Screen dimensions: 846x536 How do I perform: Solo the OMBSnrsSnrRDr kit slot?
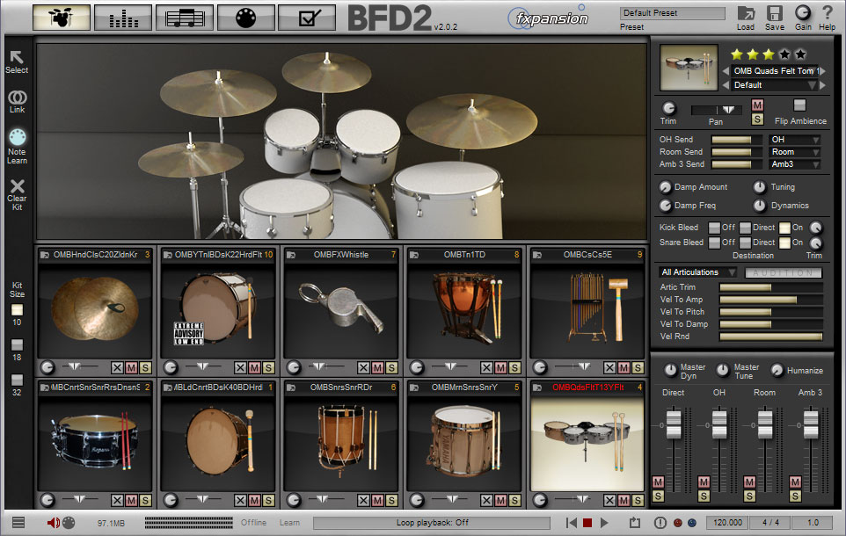pos(391,500)
